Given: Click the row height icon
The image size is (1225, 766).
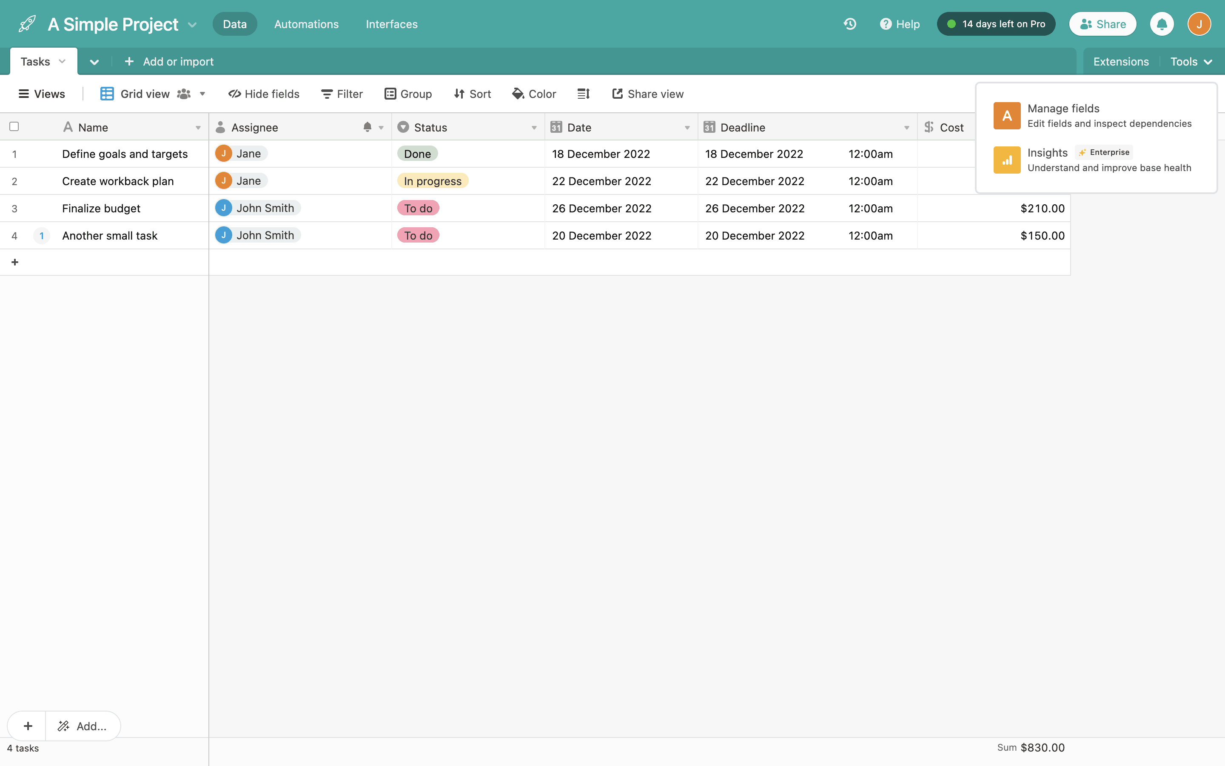Looking at the screenshot, I should click(x=584, y=94).
